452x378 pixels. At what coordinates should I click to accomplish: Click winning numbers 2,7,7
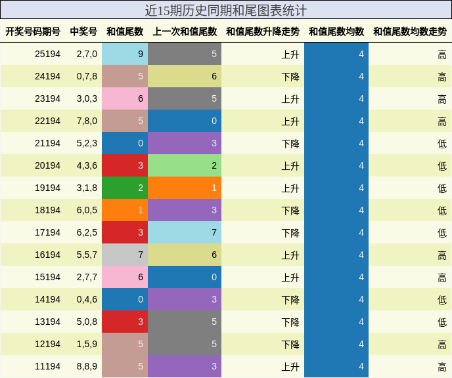point(87,277)
